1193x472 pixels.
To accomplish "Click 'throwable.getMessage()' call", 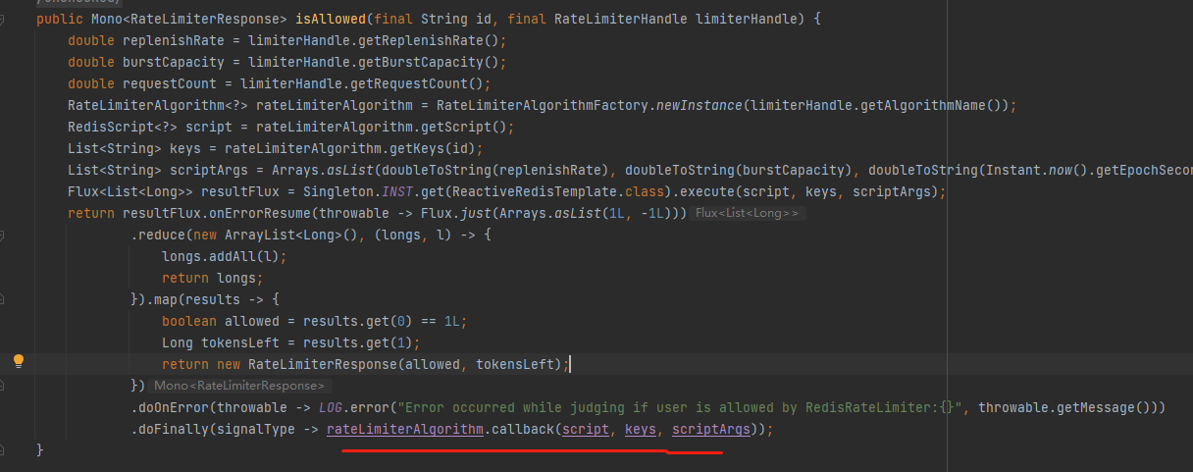I will pyautogui.click(x=1064, y=407).
